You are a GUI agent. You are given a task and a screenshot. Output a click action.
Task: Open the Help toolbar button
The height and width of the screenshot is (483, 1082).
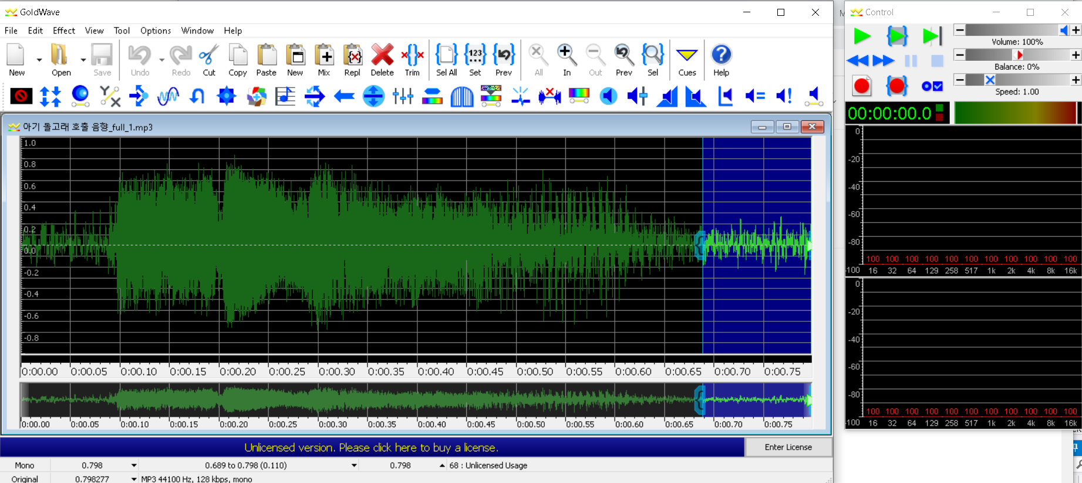pos(721,60)
